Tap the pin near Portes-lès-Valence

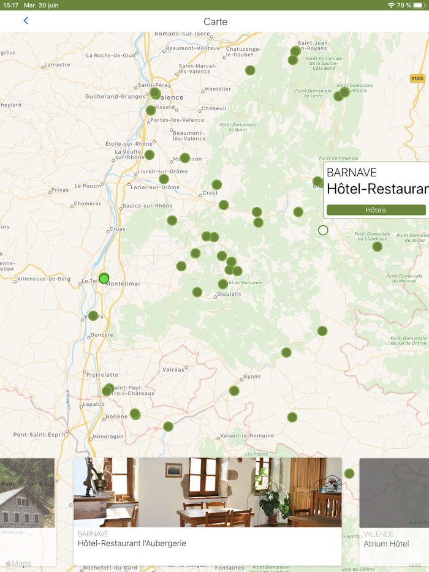(151, 110)
